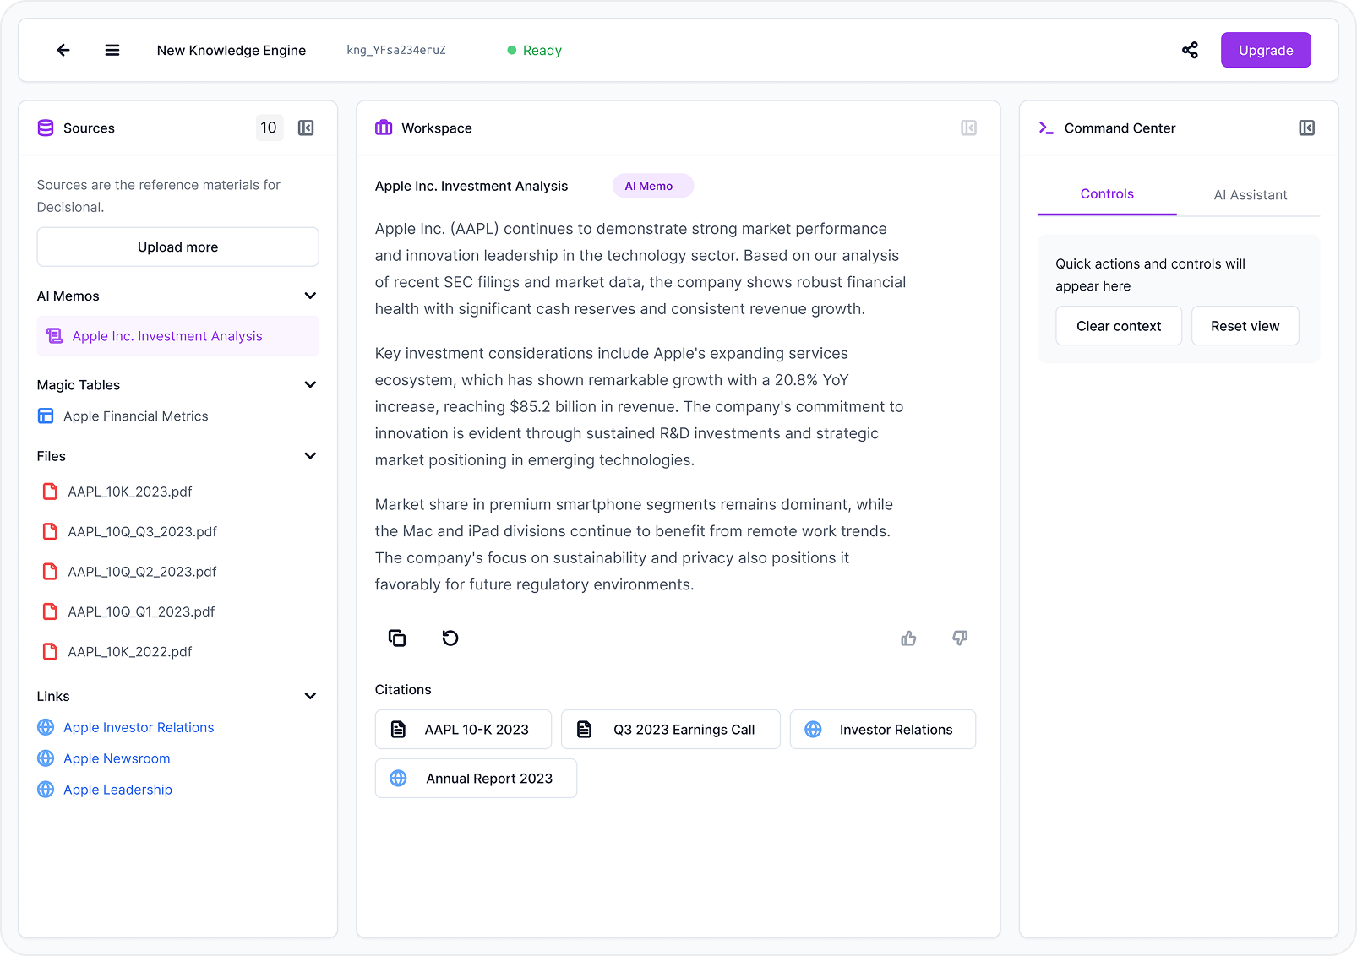Collapse the Files section chevron
The height and width of the screenshot is (956, 1357).
(310, 456)
